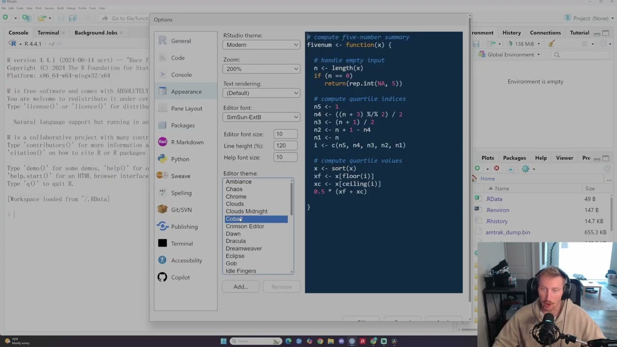Open the Text rendering dropdown
Viewport: 617px width, 347px height.
click(x=261, y=93)
